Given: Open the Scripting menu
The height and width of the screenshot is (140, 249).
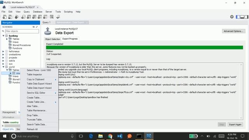Looking at the screenshot, I should (x=68, y=12).
